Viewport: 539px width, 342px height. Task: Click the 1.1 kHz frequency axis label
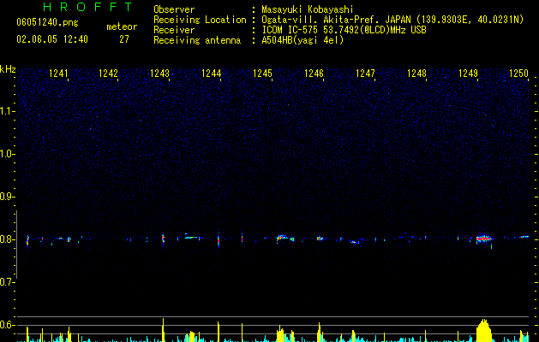[7, 111]
